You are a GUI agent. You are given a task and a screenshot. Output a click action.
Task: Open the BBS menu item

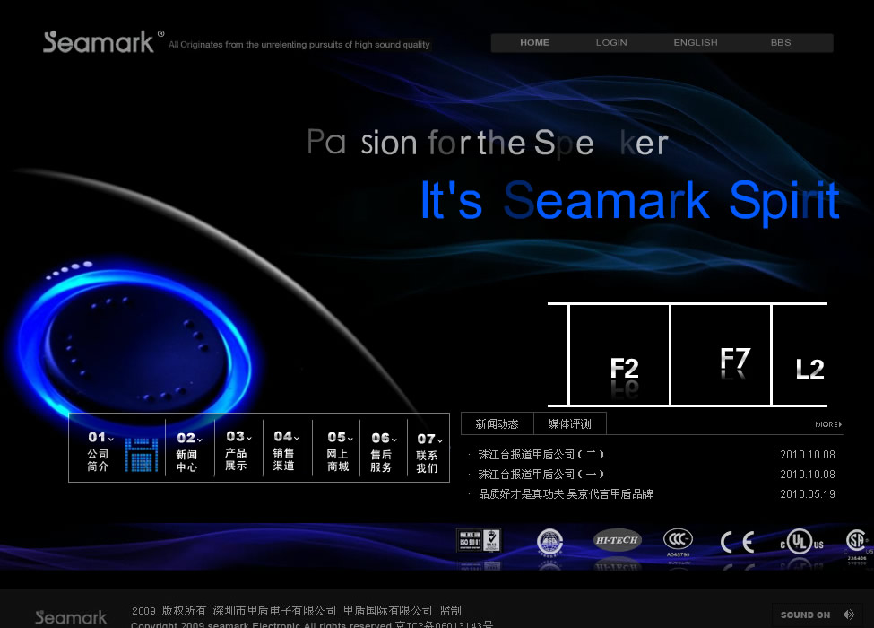(781, 43)
